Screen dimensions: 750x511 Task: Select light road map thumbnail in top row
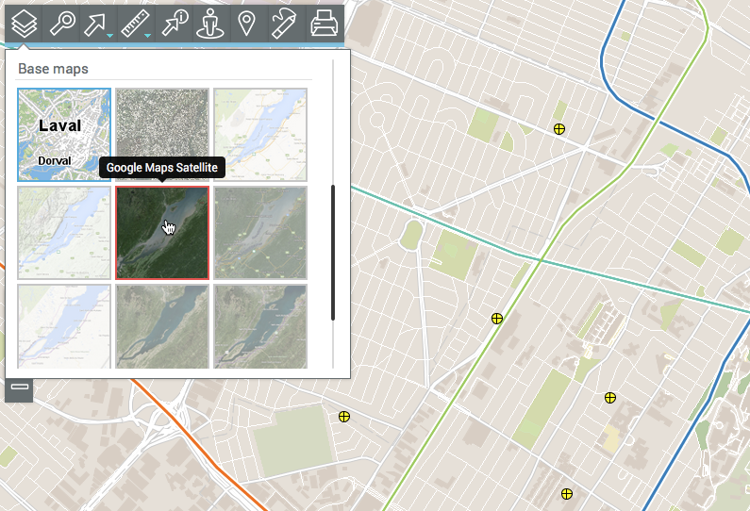260,135
